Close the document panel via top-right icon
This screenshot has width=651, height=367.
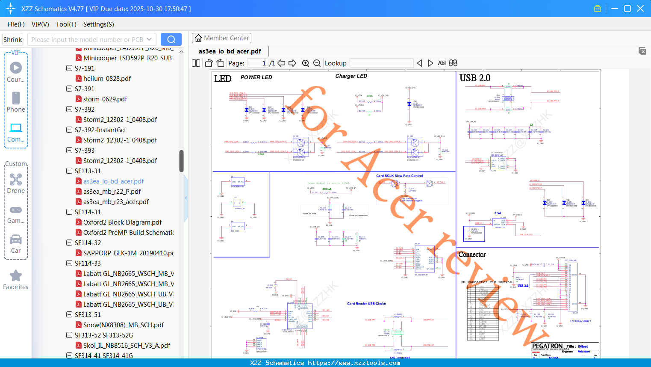click(642, 51)
